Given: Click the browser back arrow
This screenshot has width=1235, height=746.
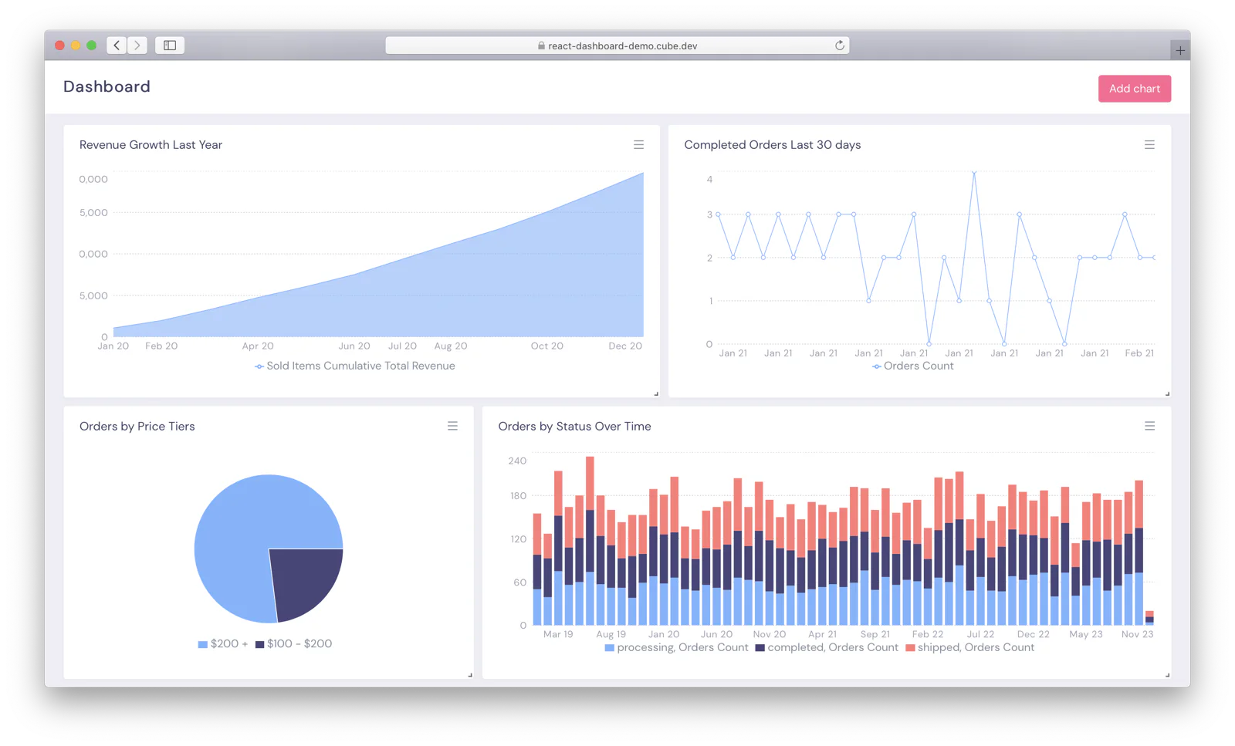Looking at the screenshot, I should point(117,46).
